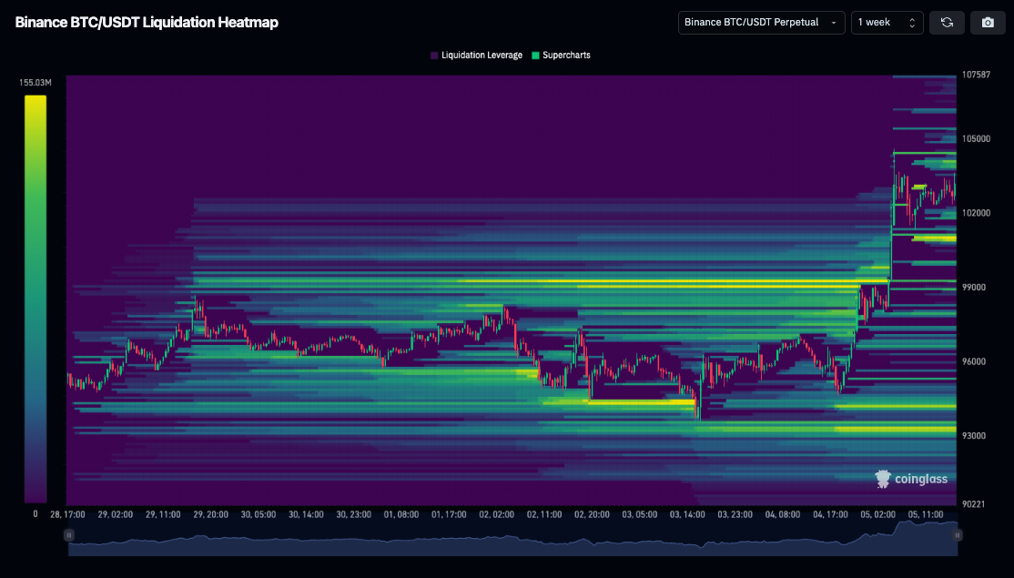The height and width of the screenshot is (578, 1014).
Task: Click the 01, 08:00 time axis label
Action: (401, 514)
